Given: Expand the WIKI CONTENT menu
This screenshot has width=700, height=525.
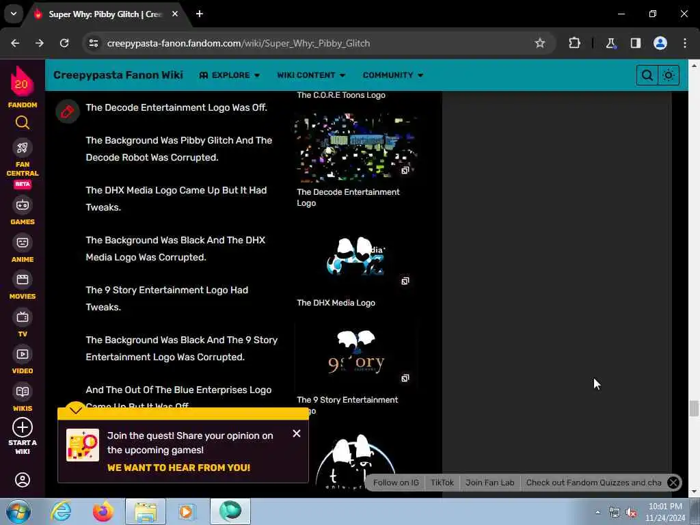Looking at the screenshot, I should (x=311, y=75).
